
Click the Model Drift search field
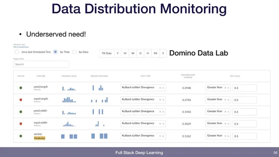pos(41,64)
